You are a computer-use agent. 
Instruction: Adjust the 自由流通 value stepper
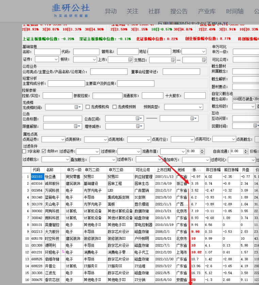point(246,152)
